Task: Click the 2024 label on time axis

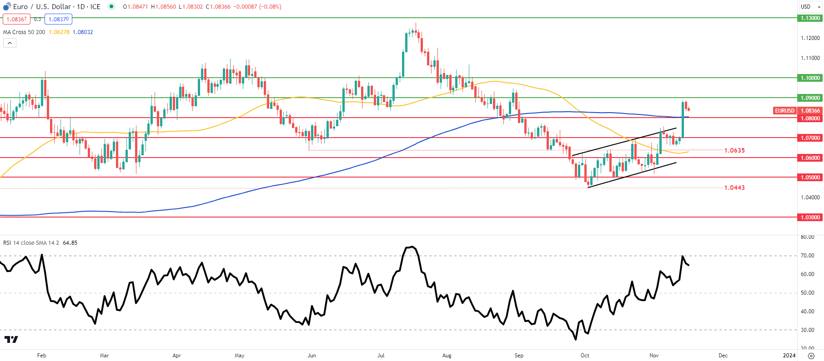Action: pyautogui.click(x=789, y=356)
